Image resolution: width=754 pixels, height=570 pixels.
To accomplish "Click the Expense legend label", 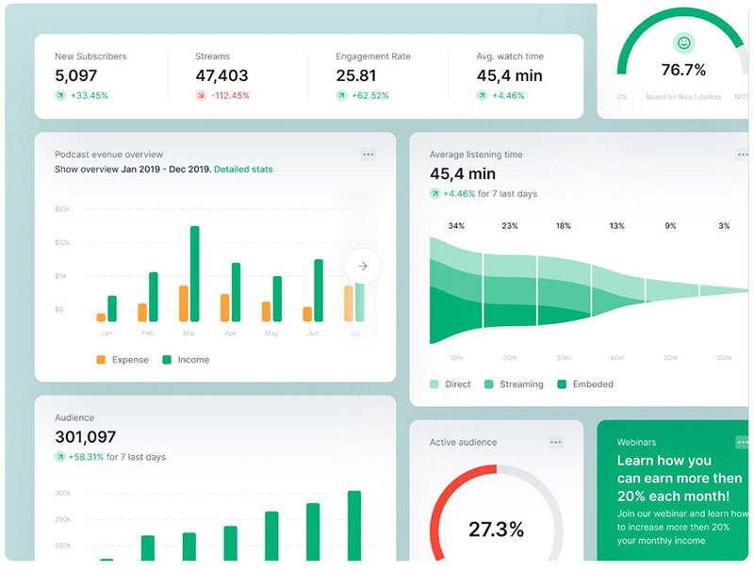I will [130, 360].
